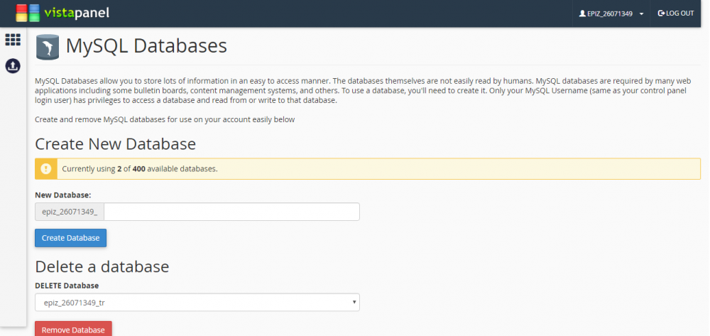Click the MySQL dolphin database icon

coord(47,48)
